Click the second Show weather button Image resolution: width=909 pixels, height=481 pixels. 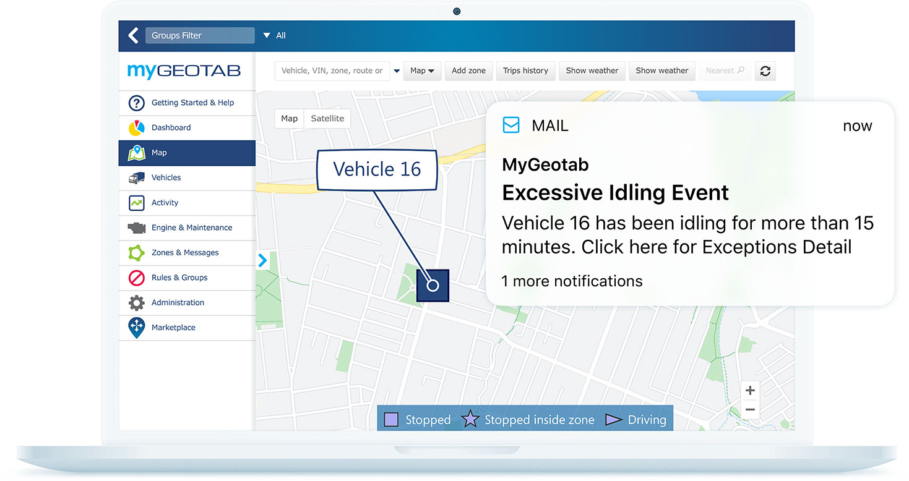click(x=662, y=70)
